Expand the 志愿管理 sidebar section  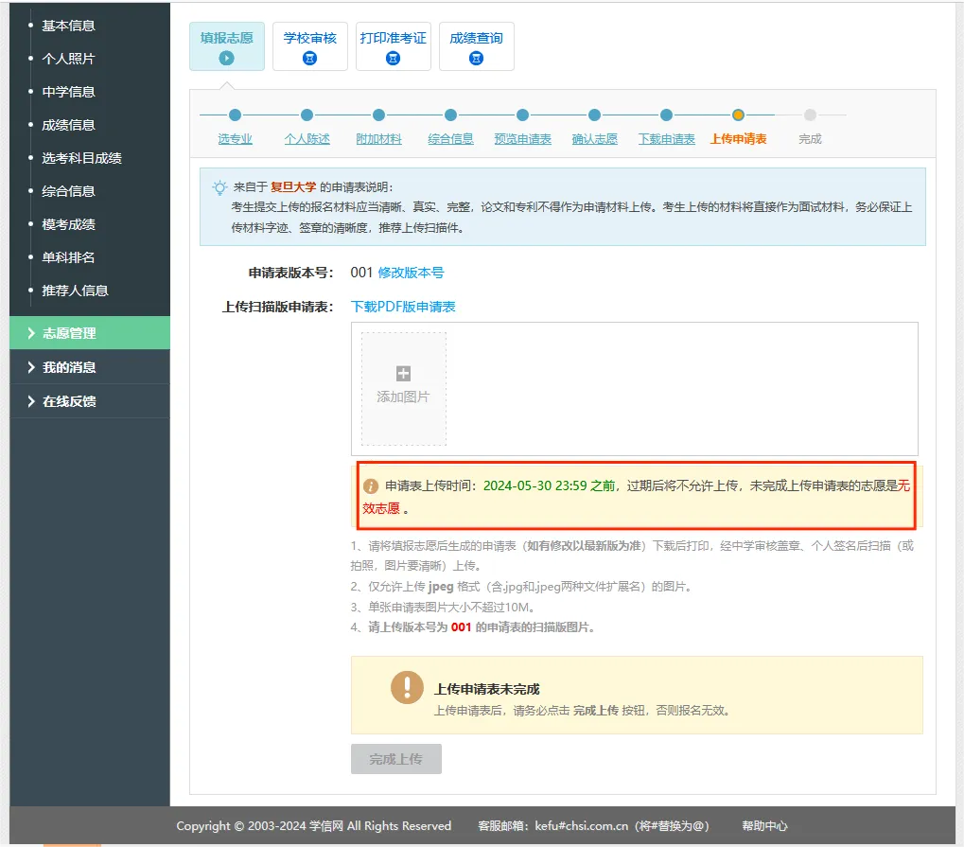(x=68, y=333)
